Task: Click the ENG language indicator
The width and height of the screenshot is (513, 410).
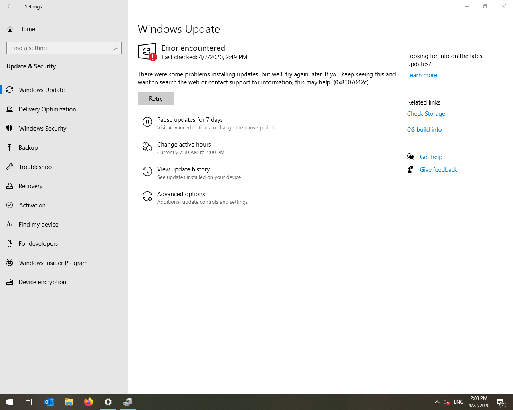Action: pyautogui.click(x=459, y=402)
